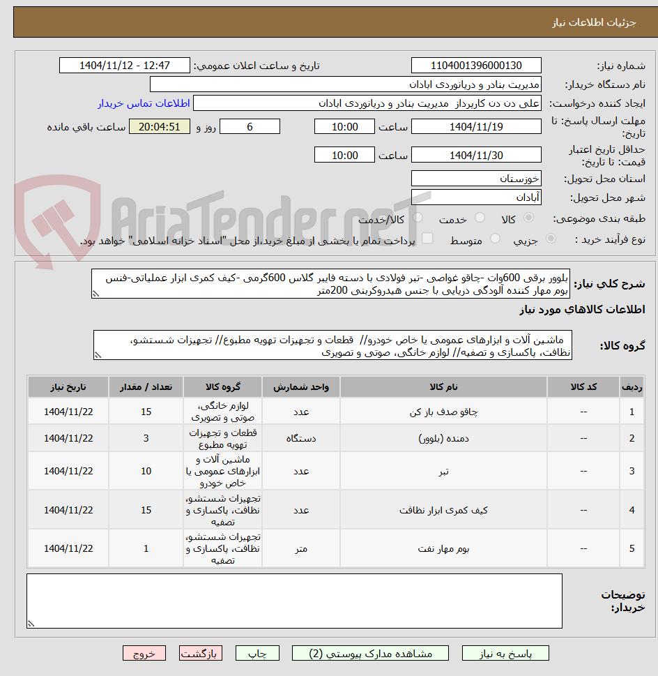The width and height of the screenshot is (658, 676).
Task: Click the شماره نیاز field 1104001396000130
Action: (x=476, y=66)
